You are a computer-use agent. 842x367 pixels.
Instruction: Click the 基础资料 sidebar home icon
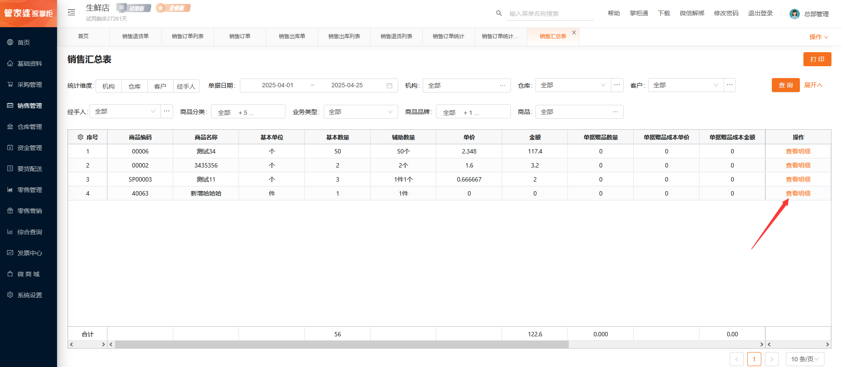tap(10, 63)
